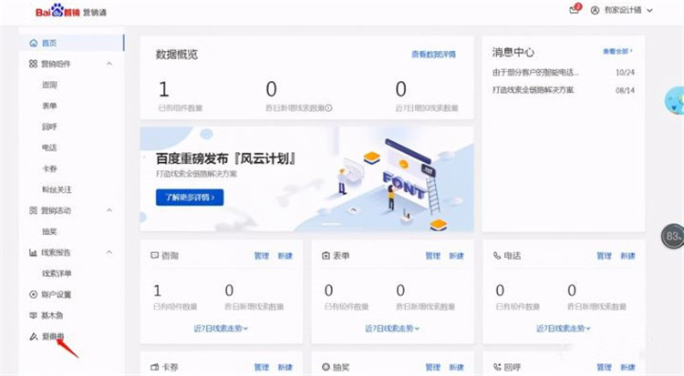Collapse the 线索报告 sidebar section

(x=109, y=252)
